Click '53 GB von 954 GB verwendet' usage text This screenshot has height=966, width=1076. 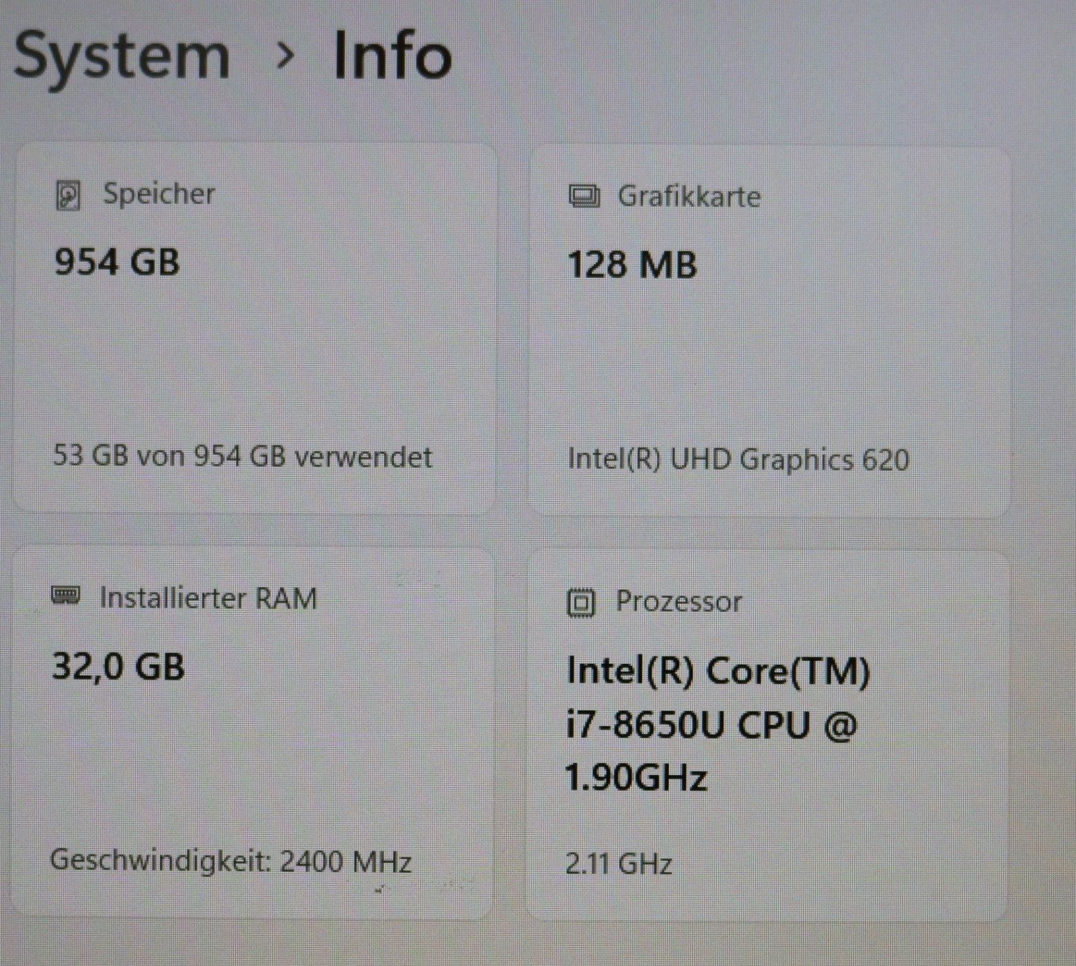242,457
